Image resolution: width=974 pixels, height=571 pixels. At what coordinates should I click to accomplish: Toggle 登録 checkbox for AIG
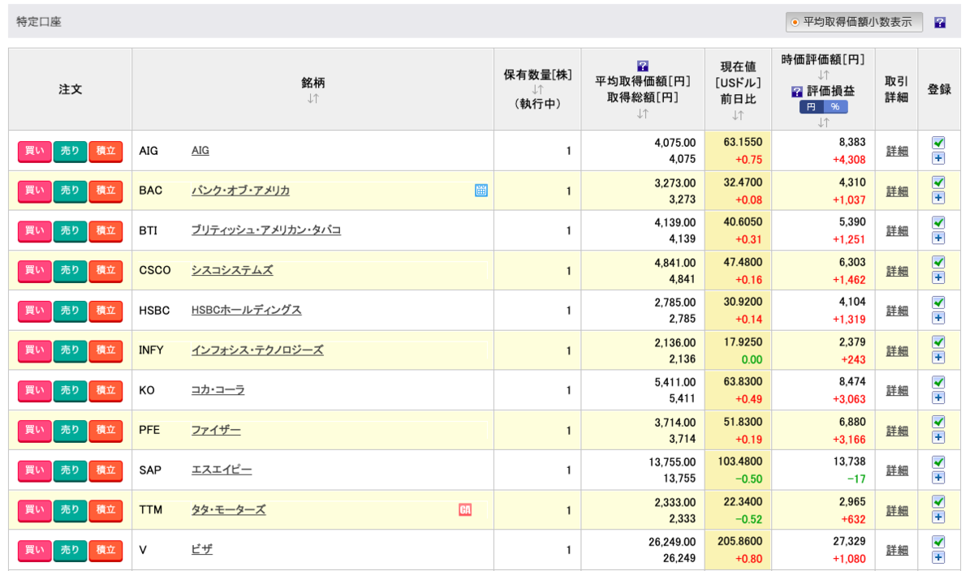tap(938, 142)
